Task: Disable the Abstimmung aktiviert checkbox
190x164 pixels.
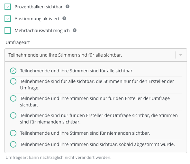Action: pos(8,19)
